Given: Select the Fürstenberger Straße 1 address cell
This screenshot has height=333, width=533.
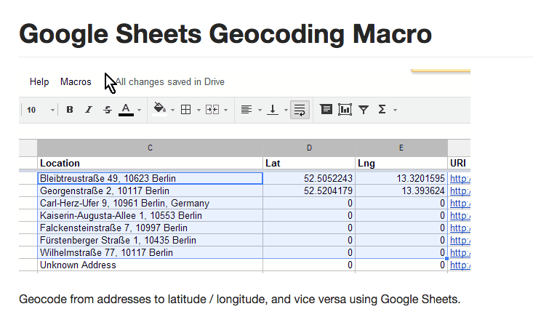Looking at the screenshot, I should coord(150,240).
